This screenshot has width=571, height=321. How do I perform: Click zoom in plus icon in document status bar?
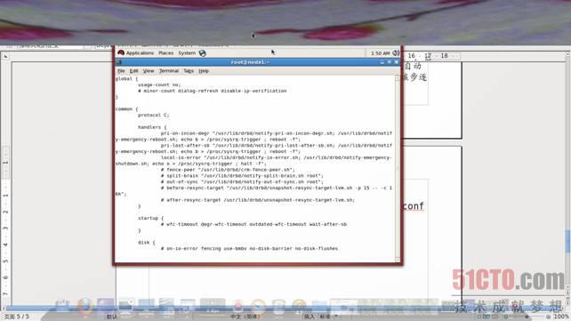[x=548, y=317]
